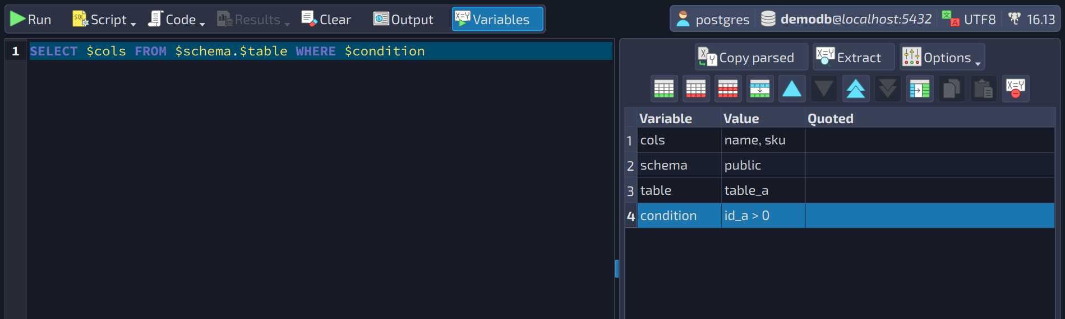The width and height of the screenshot is (1065, 319).
Task: Click the value 'name, sku'
Action: coord(763,140)
